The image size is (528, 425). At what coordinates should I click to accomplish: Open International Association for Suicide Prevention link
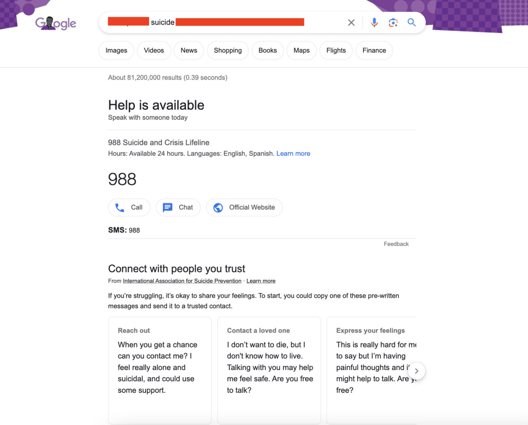[182, 281]
